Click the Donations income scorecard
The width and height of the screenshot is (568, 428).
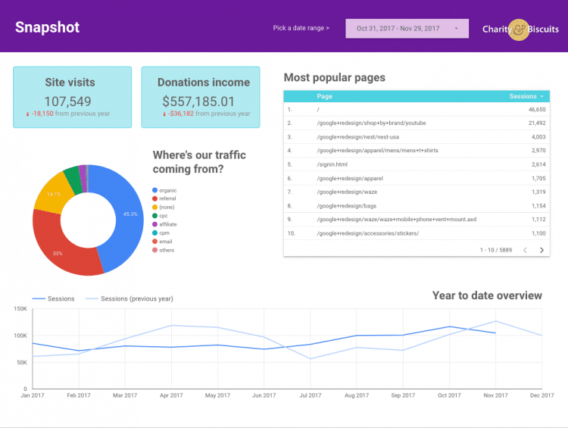point(201,97)
